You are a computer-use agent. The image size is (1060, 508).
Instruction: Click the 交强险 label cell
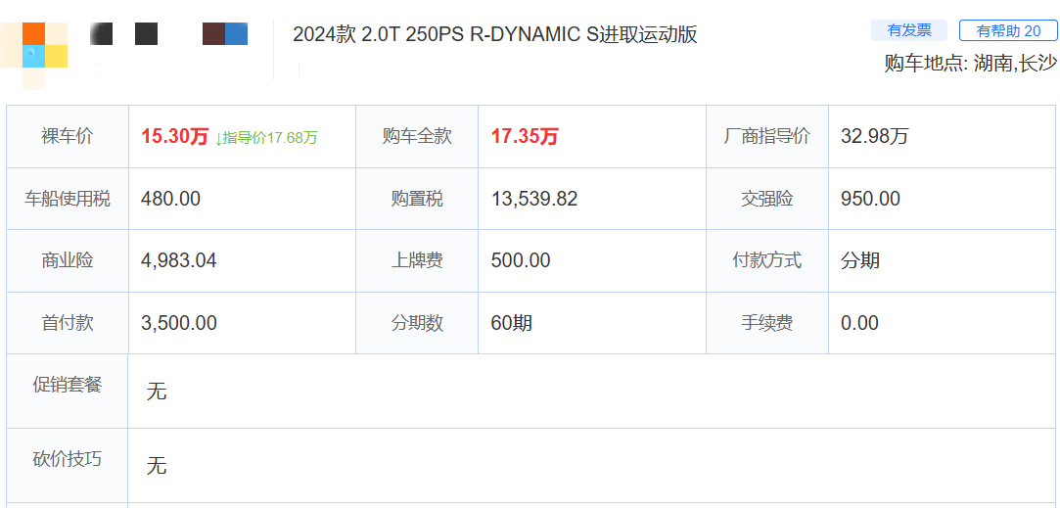(767, 199)
